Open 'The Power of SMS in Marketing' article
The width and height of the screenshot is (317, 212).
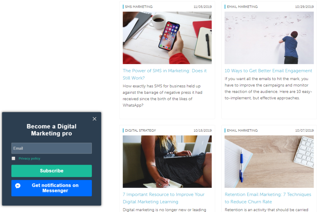(x=165, y=74)
